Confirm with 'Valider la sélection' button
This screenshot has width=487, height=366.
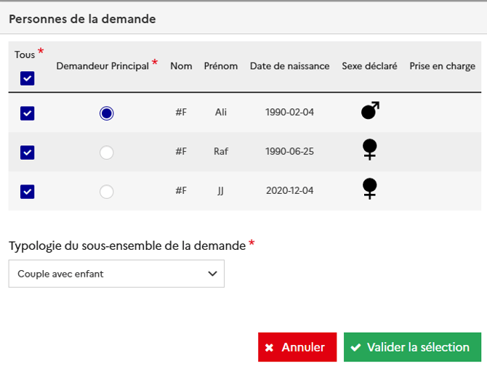click(411, 347)
